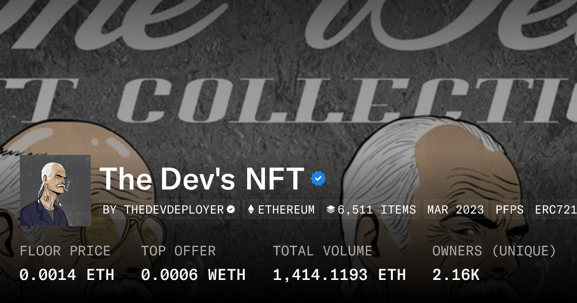
Task: Open the collection avatar thumbnail
Action: (x=55, y=190)
